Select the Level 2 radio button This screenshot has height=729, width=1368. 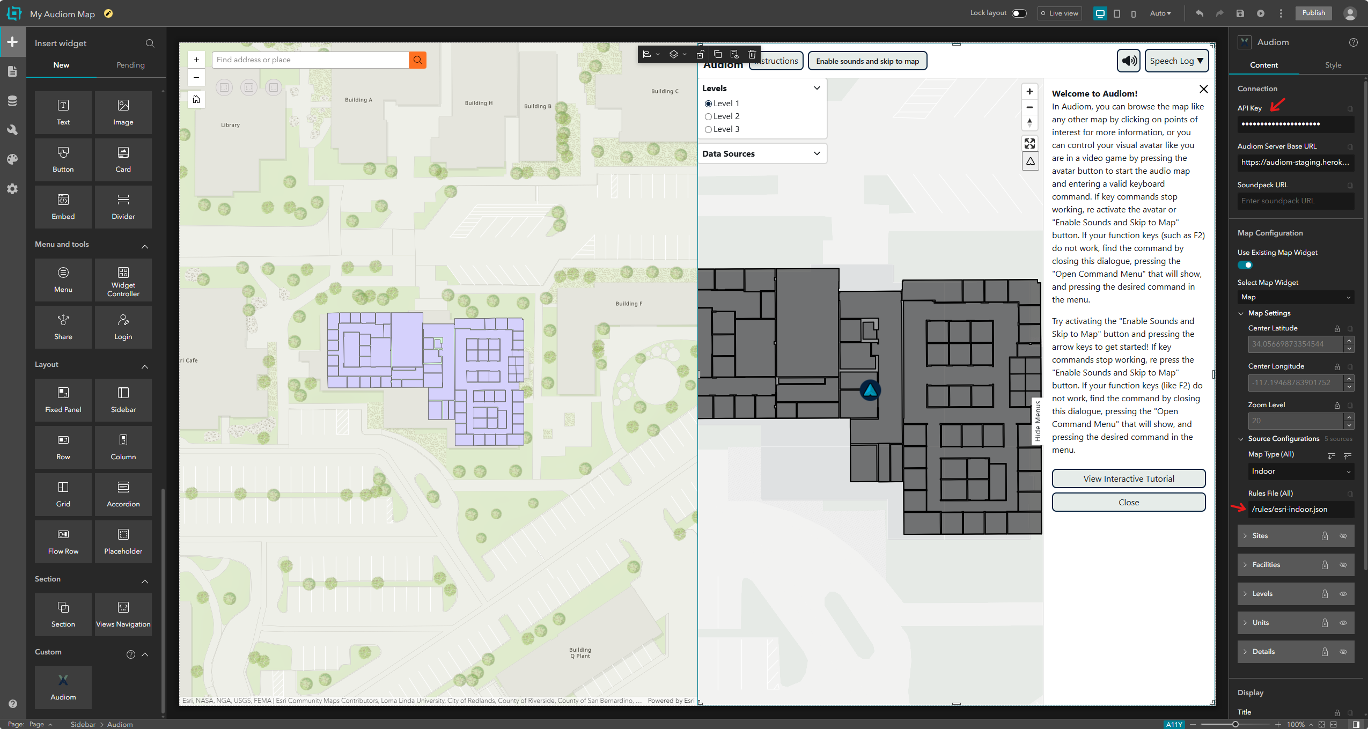coord(708,116)
